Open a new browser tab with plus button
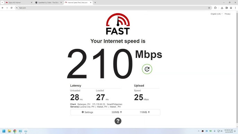This screenshot has width=238, height=134. click(95, 2)
